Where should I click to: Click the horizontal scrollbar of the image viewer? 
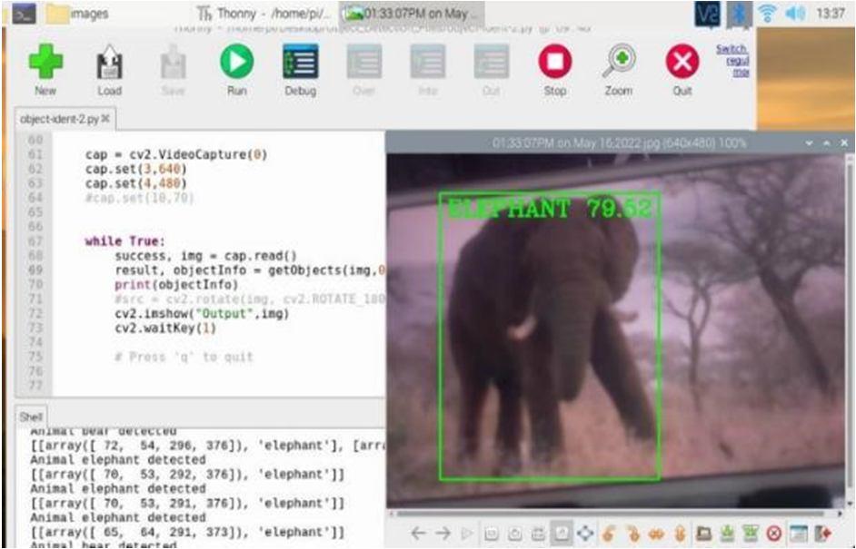610,514
